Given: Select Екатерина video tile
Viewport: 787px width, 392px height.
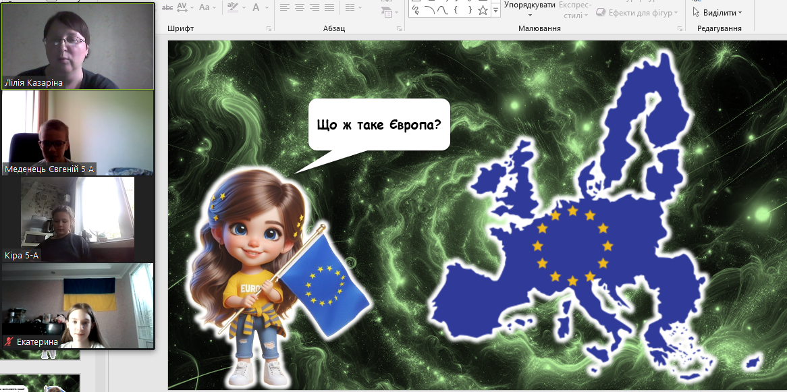Looking at the screenshot, I should coord(78,306).
